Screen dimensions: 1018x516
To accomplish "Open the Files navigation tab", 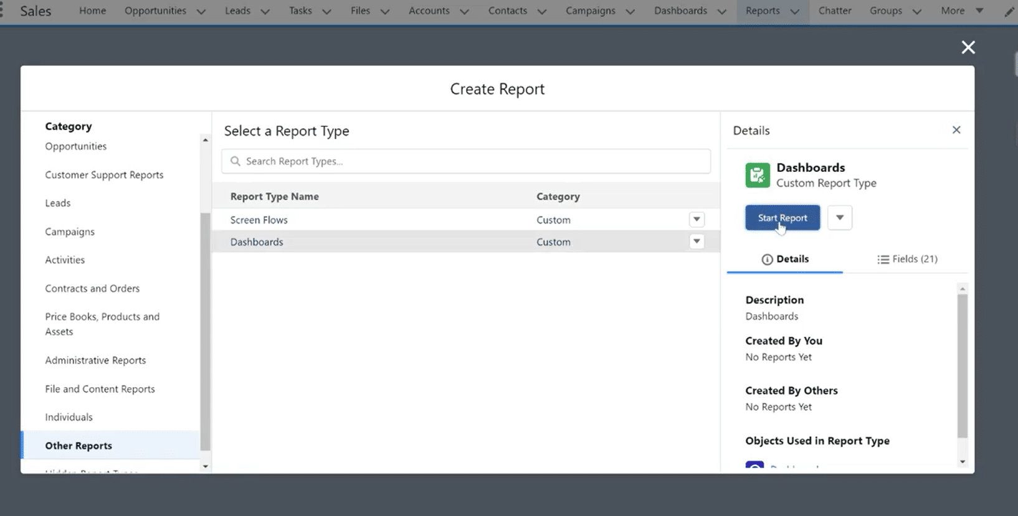I will coord(360,11).
